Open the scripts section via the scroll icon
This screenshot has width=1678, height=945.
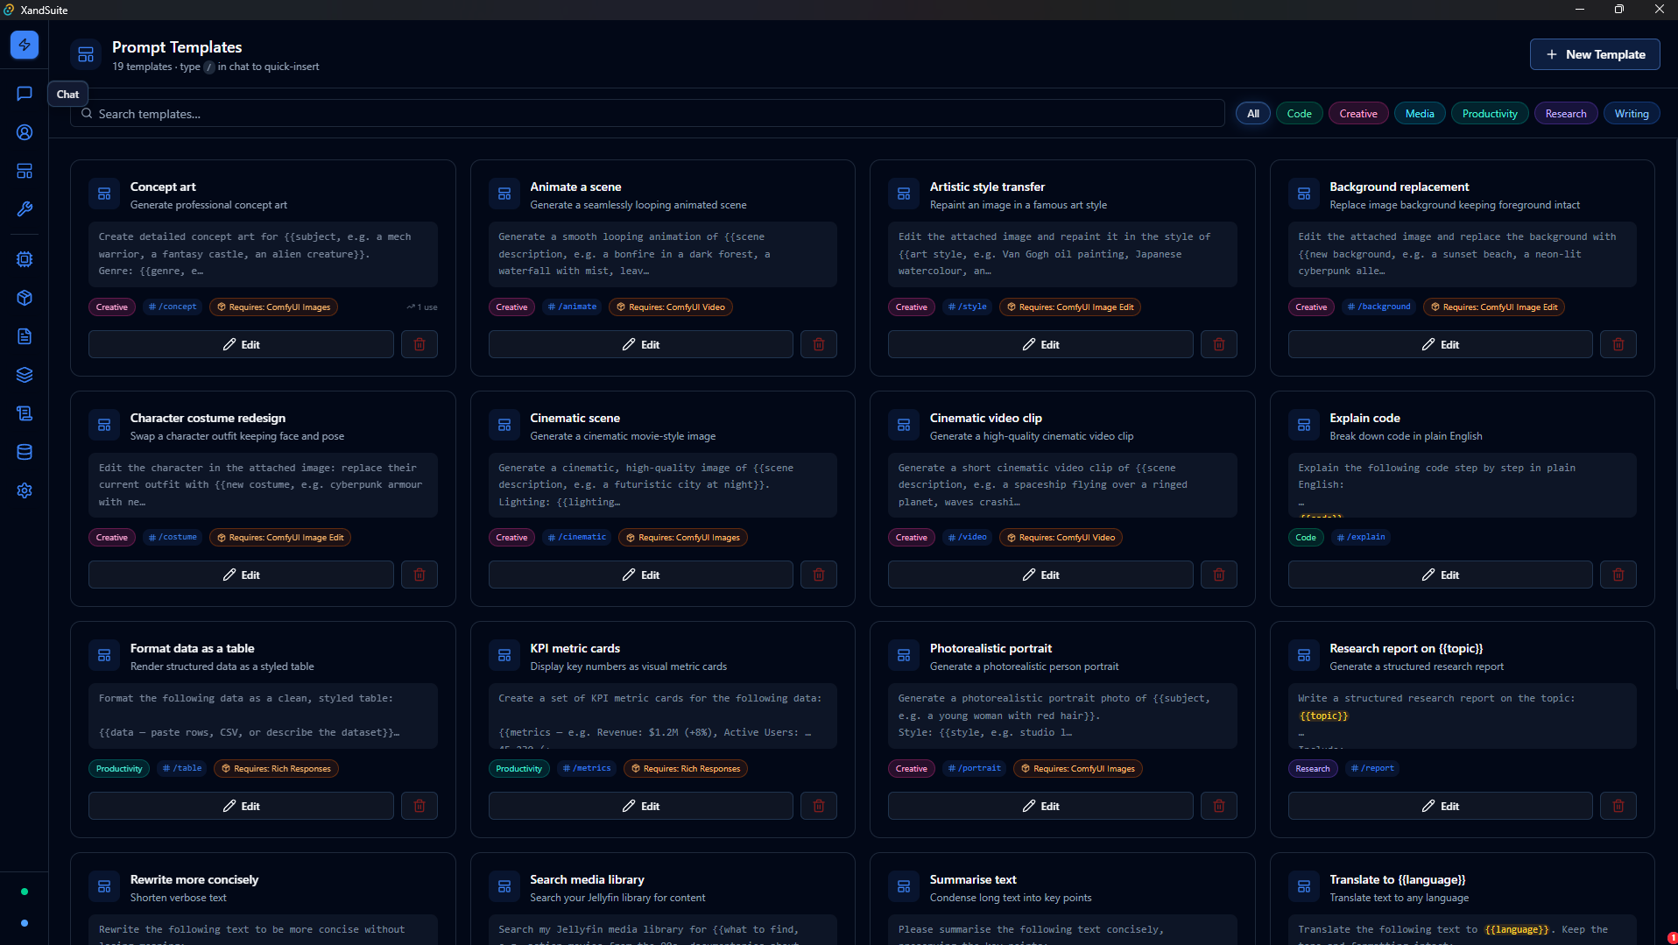click(24, 413)
